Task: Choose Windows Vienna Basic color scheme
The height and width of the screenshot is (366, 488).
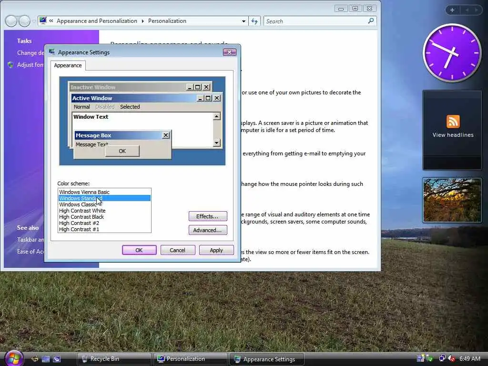Action: (104, 192)
